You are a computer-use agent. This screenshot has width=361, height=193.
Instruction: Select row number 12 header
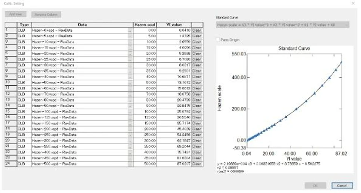(10, 95)
